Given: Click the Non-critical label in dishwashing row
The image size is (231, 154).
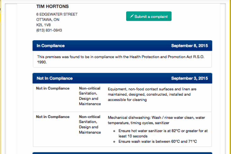Looking at the screenshot, I should tap(89, 117).
